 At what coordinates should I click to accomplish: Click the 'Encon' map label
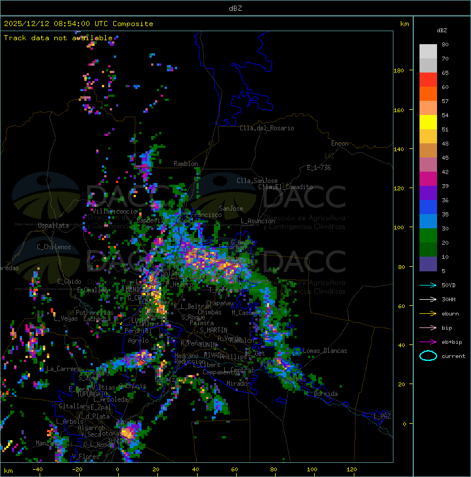[340, 143]
